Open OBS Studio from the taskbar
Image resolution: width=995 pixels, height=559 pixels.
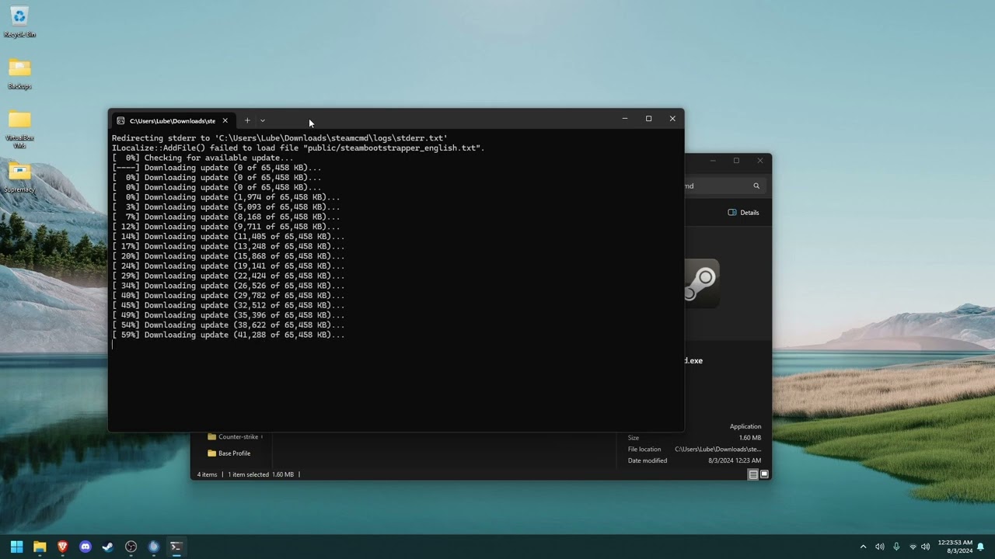click(131, 547)
